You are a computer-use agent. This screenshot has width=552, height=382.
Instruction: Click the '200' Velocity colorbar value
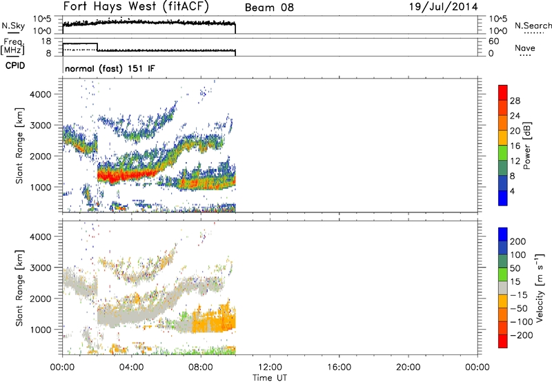[518, 241]
